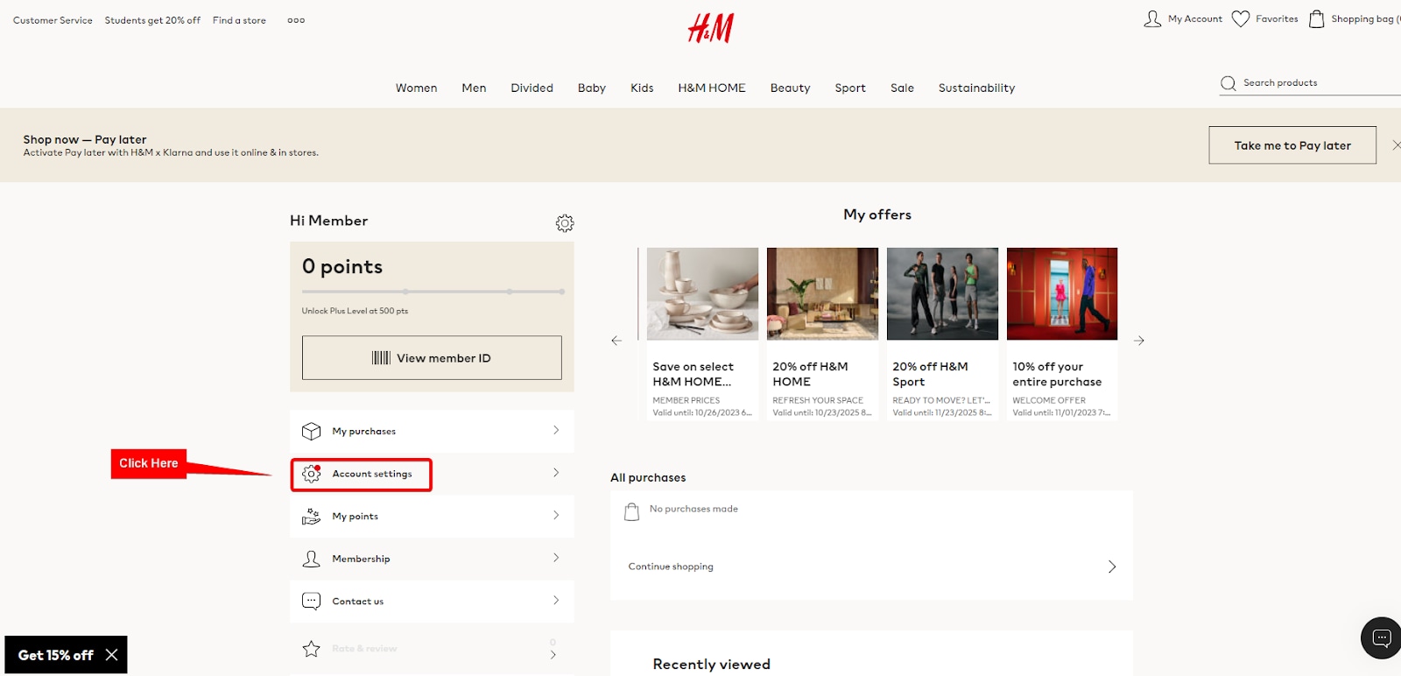Open 10% off entire purchase offer image

[x=1062, y=293]
